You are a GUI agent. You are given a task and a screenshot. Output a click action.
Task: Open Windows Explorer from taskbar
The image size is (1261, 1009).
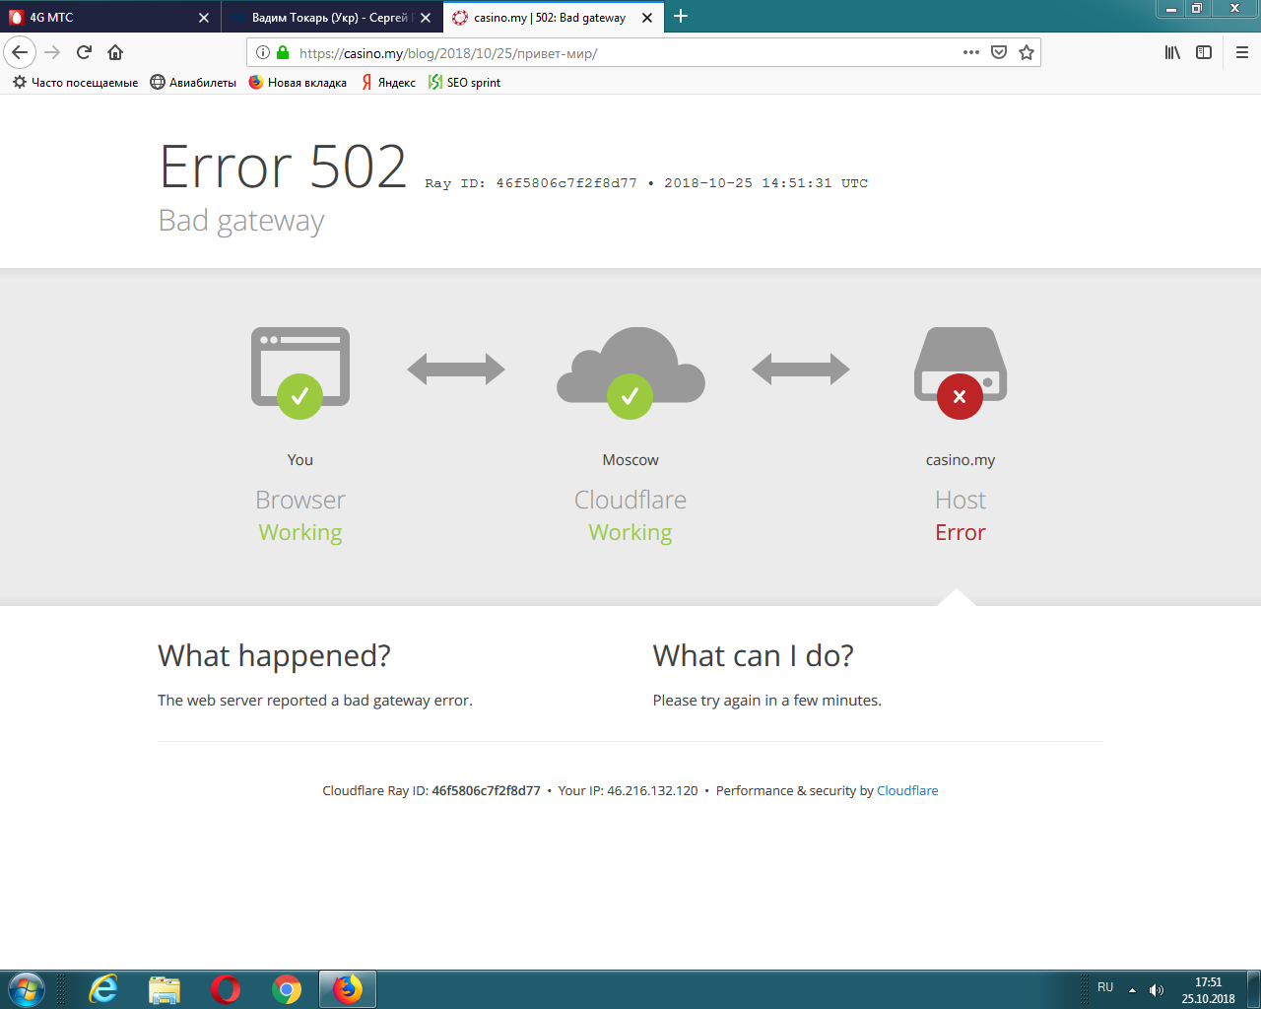pyautogui.click(x=165, y=989)
